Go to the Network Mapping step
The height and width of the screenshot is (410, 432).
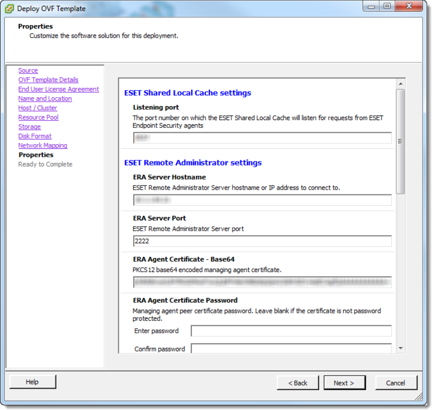coord(43,146)
